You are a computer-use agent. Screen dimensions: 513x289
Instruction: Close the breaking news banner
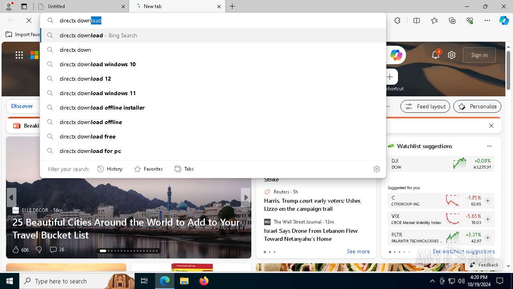[491, 126]
